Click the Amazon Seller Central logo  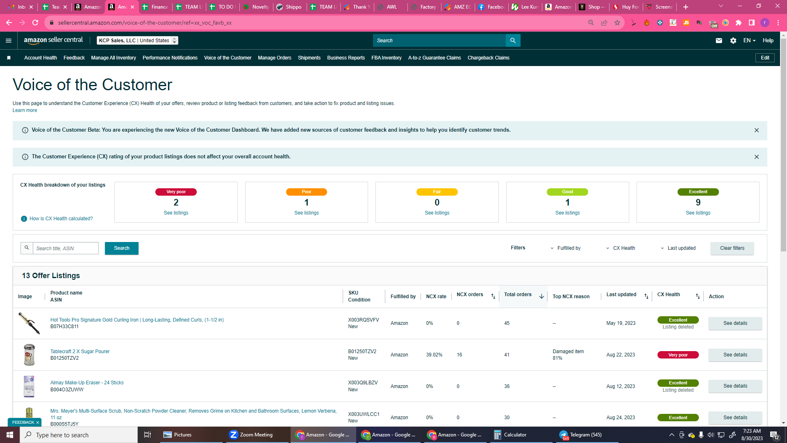pyautogui.click(x=53, y=40)
